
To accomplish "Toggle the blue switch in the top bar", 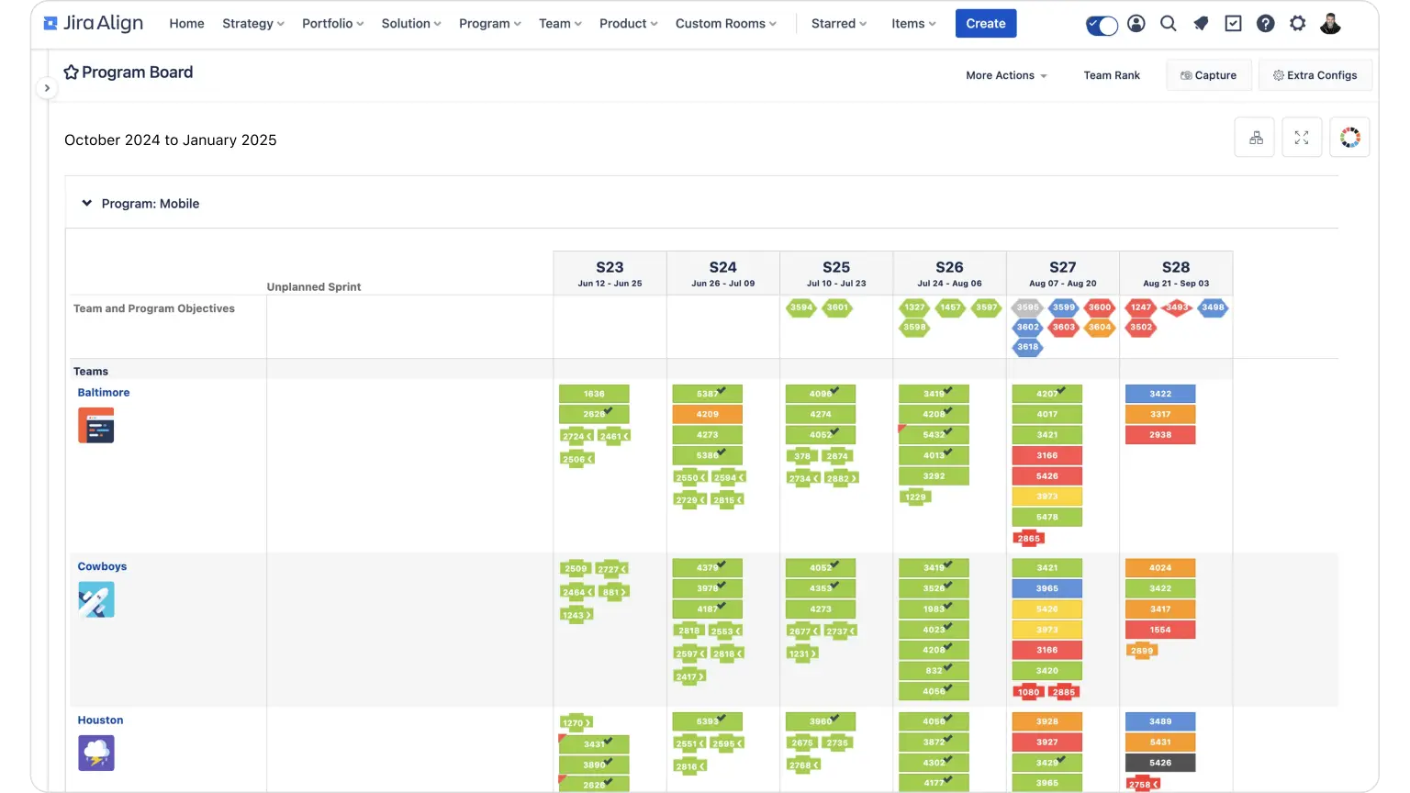I will pyautogui.click(x=1101, y=25).
